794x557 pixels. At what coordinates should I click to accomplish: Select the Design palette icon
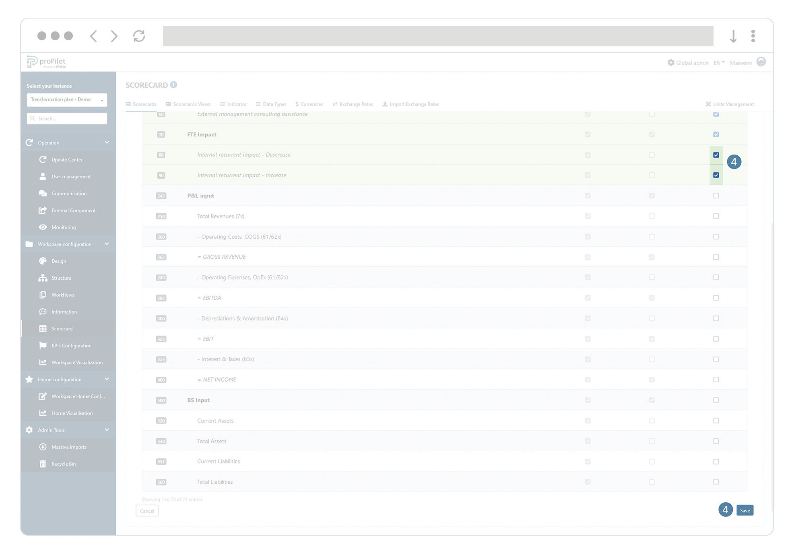43,261
